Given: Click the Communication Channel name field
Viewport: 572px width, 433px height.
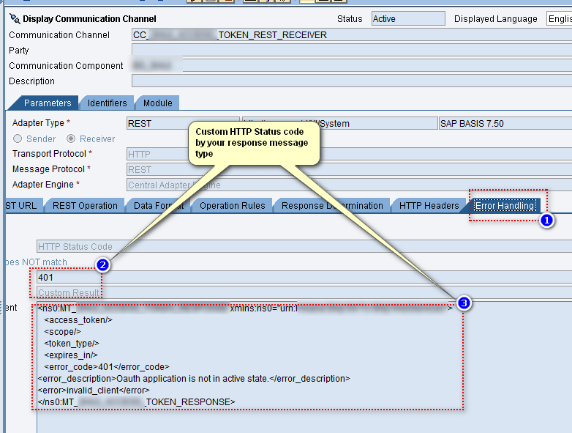Looking at the screenshot, I should tap(351, 35).
